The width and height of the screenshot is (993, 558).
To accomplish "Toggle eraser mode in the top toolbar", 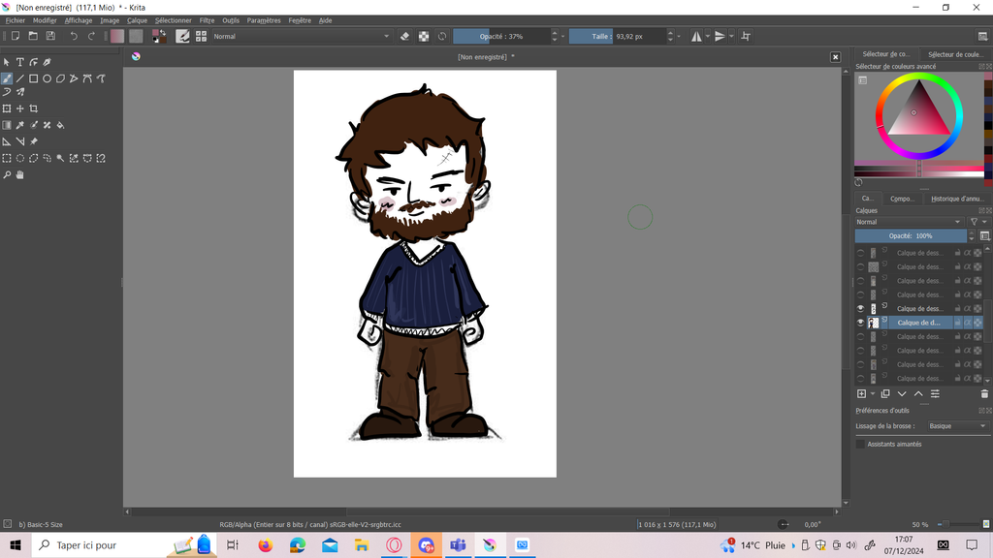I will [x=405, y=36].
